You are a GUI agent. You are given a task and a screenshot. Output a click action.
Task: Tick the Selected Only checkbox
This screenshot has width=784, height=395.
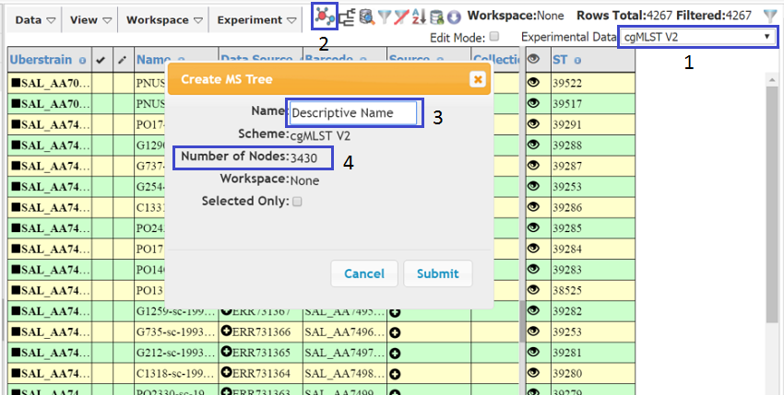(x=297, y=202)
